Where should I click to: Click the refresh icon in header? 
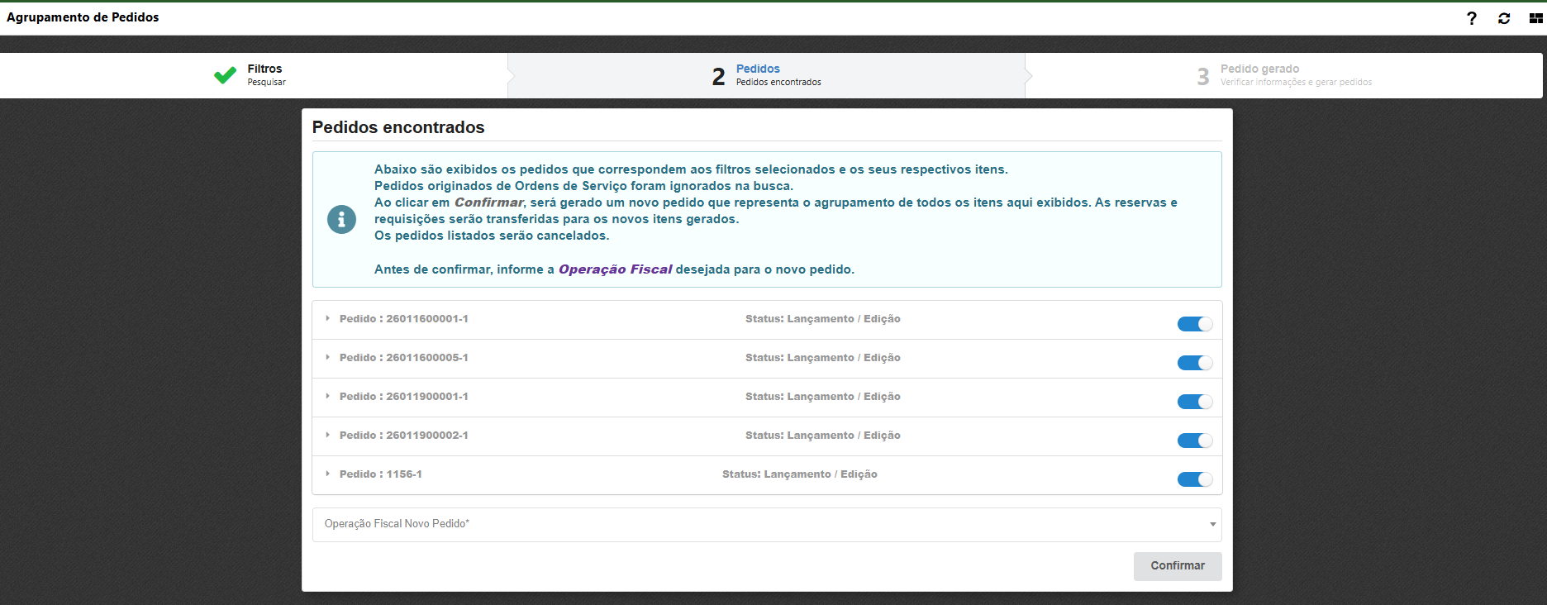(x=1504, y=18)
